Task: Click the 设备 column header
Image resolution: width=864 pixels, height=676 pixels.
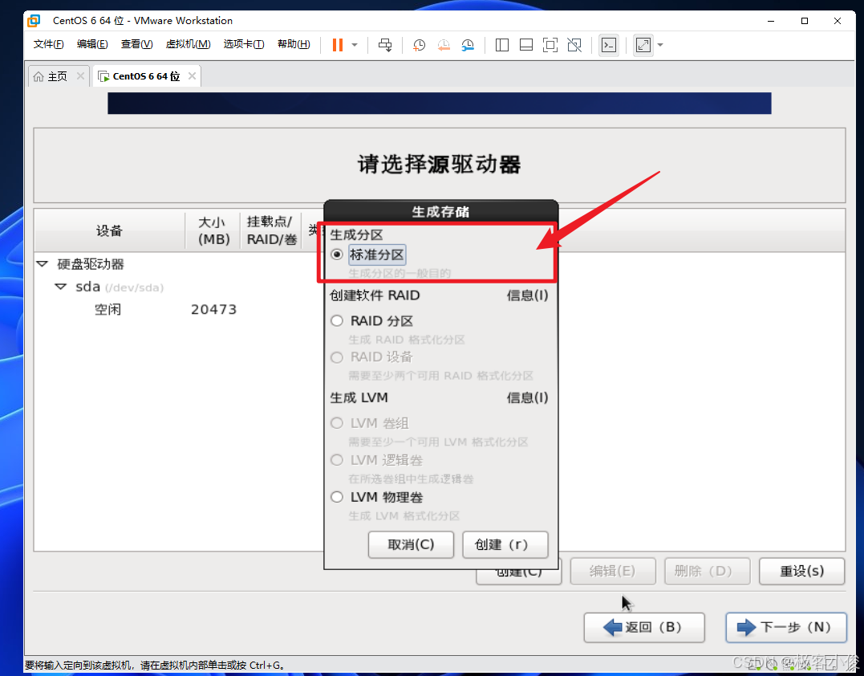Action: coord(109,231)
